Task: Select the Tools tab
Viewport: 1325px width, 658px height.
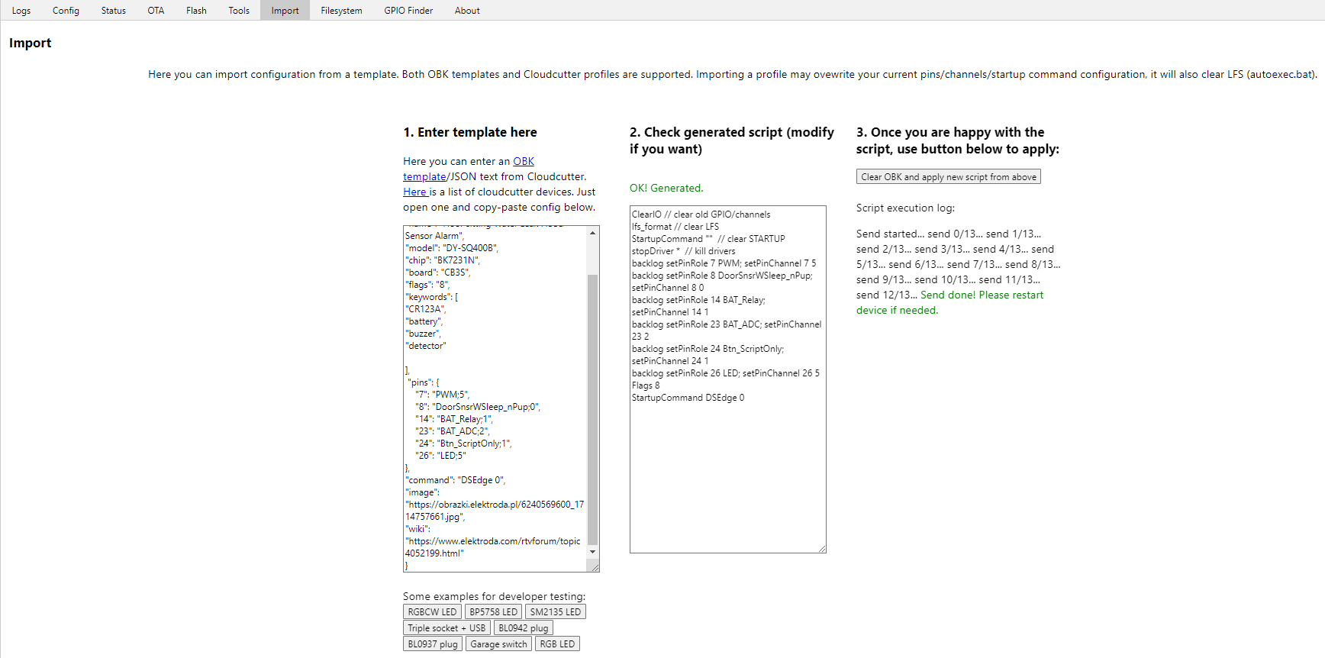Action: [x=239, y=11]
